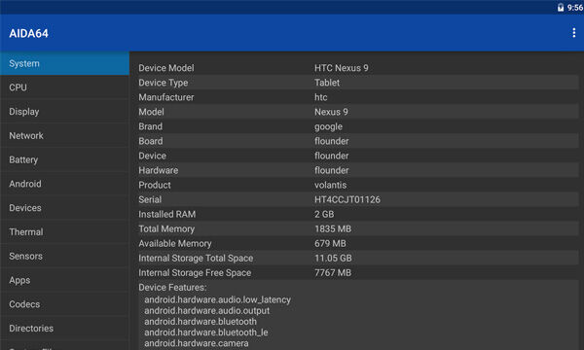584x350 pixels.
Task: Click the Tablet value
Action: (x=327, y=83)
